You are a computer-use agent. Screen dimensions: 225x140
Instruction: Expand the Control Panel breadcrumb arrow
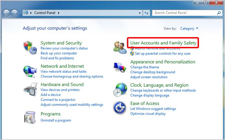(x=59, y=13)
